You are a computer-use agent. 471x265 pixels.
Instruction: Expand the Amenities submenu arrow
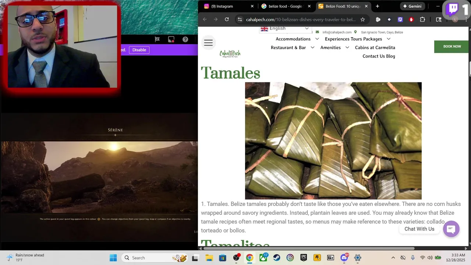pos(347,47)
